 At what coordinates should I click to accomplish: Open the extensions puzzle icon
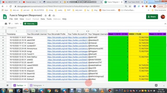[150, 6]
